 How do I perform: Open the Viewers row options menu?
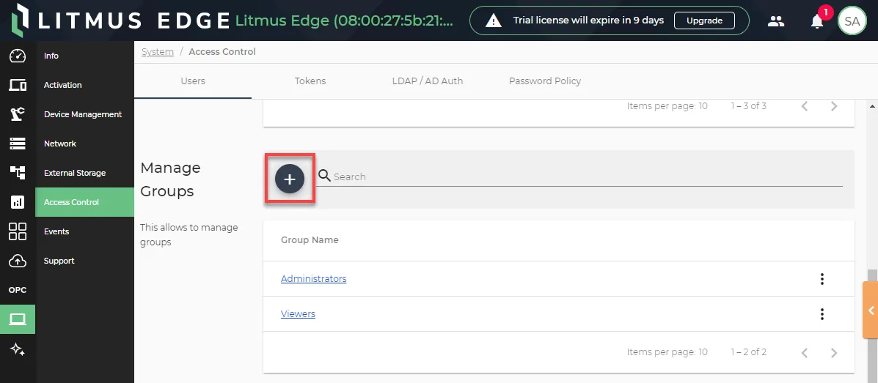(822, 313)
